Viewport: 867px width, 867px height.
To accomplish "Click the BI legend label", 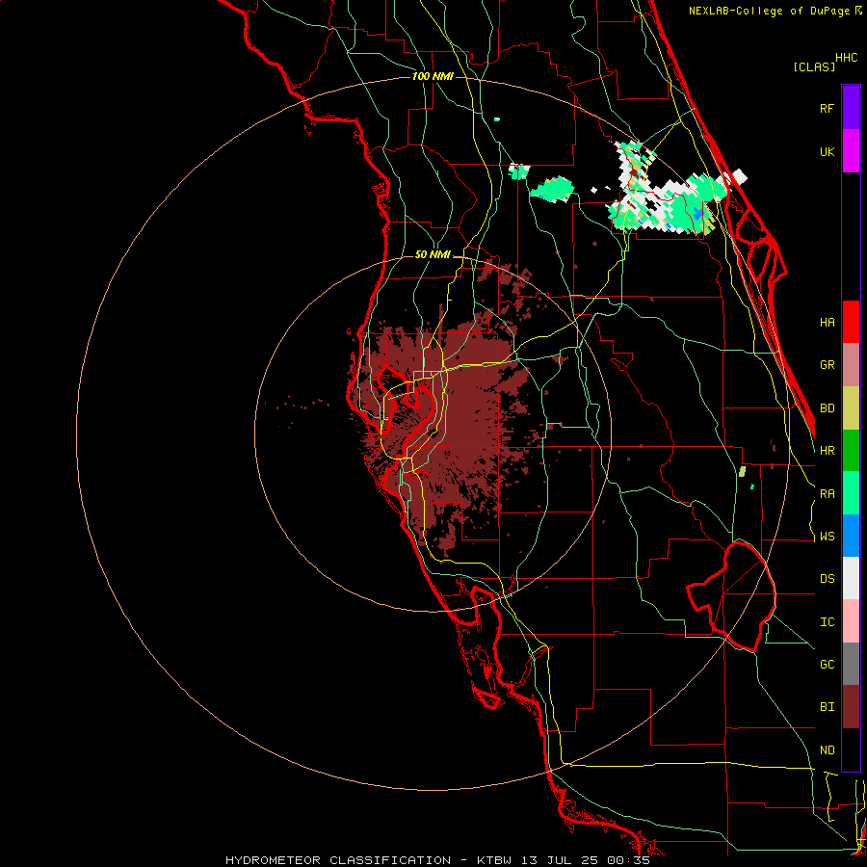I will (827, 707).
